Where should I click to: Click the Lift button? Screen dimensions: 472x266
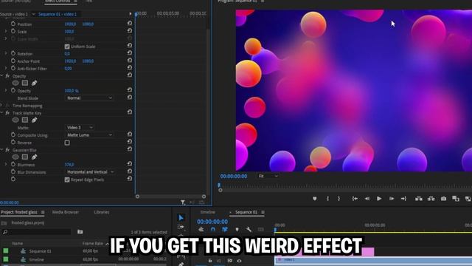419,199
